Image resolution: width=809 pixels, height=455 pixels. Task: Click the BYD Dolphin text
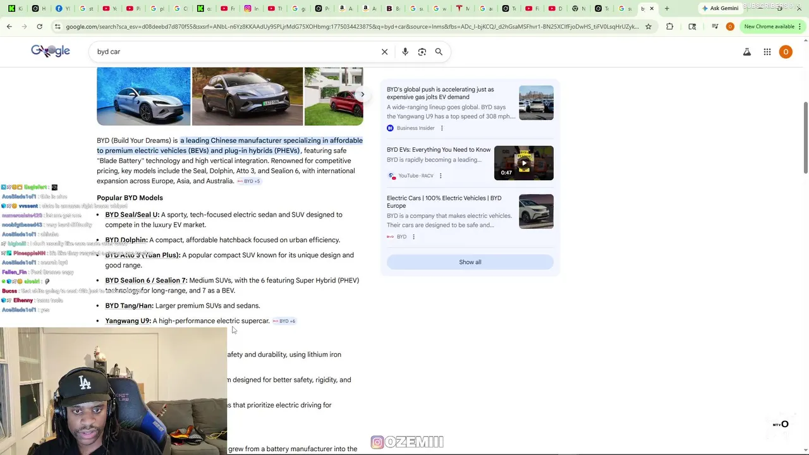[x=126, y=240]
